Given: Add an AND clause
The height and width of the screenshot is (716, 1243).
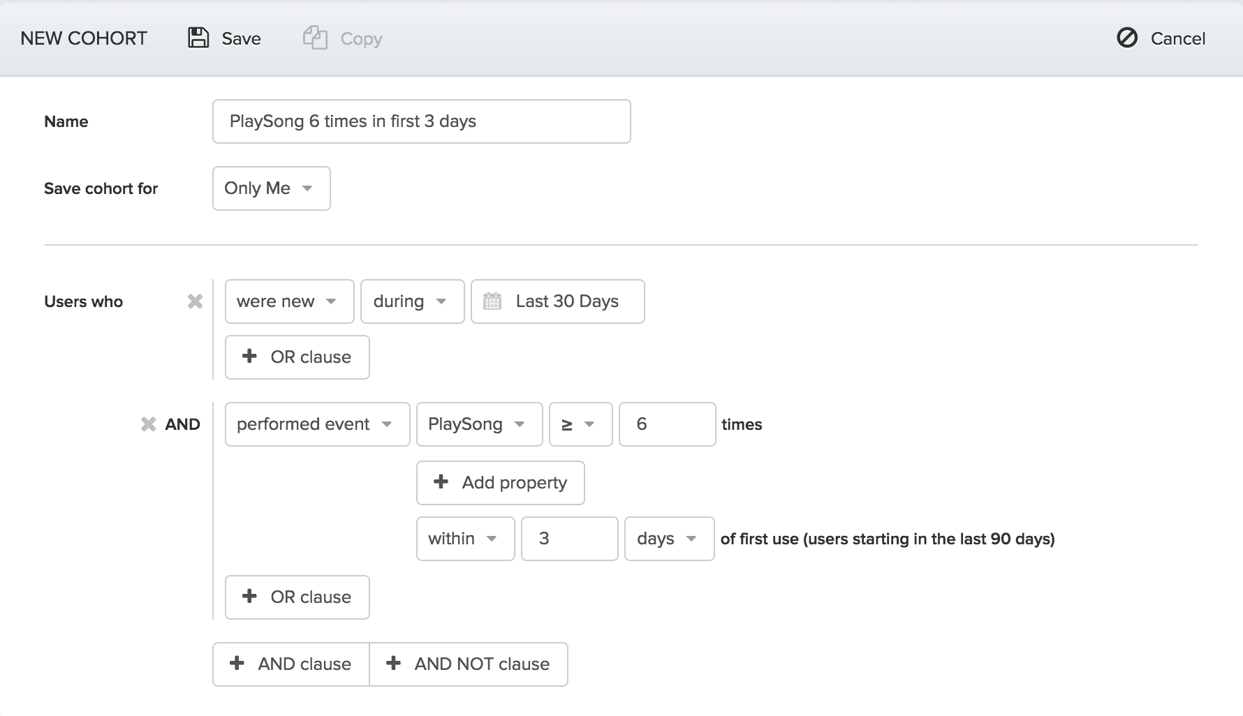Looking at the screenshot, I should pyautogui.click(x=291, y=664).
